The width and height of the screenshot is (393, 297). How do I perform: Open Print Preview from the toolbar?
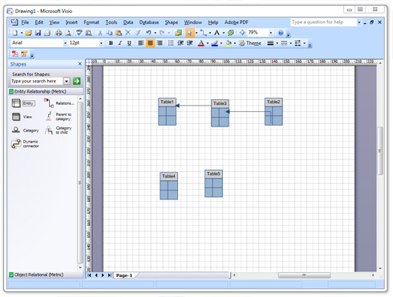pyautogui.click(x=68, y=33)
